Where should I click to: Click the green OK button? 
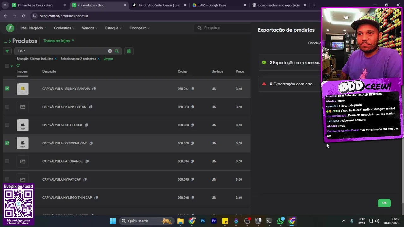pyautogui.click(x=384, y=203)
